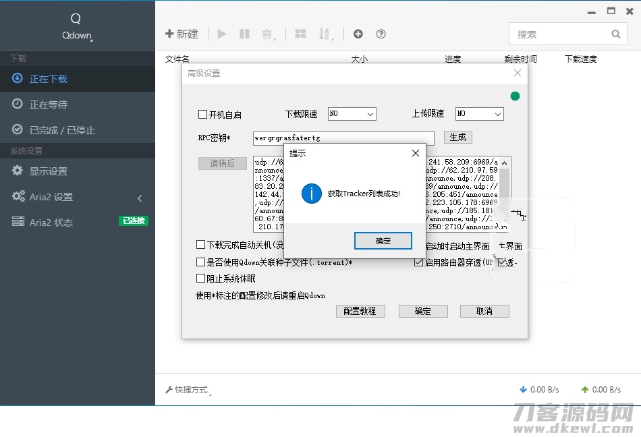Maximize the Qdown window
Viewport: 641px width, 437px height.
pyautogui.click(x=611, y=11)
